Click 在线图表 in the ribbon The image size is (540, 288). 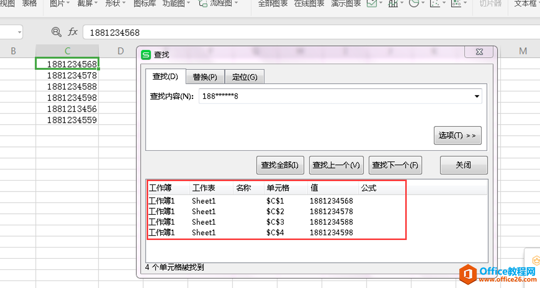(309, 4)
